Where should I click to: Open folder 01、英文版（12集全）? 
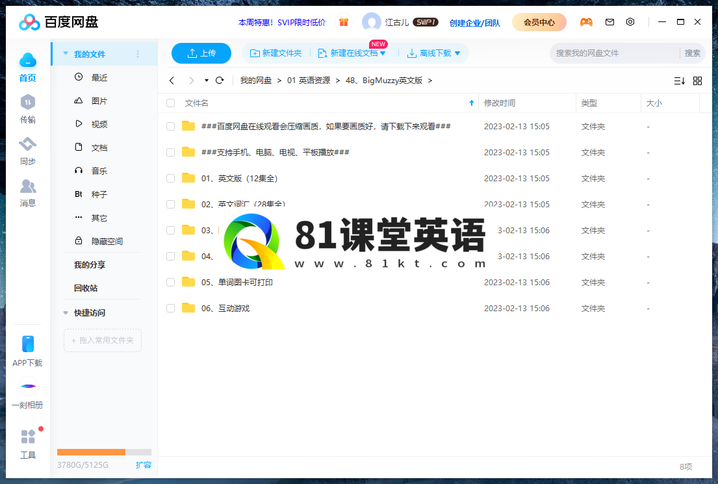tap(240, 179)
